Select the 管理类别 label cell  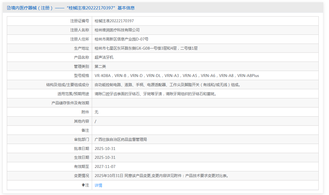pyautogui.click(x=50, y=66)
